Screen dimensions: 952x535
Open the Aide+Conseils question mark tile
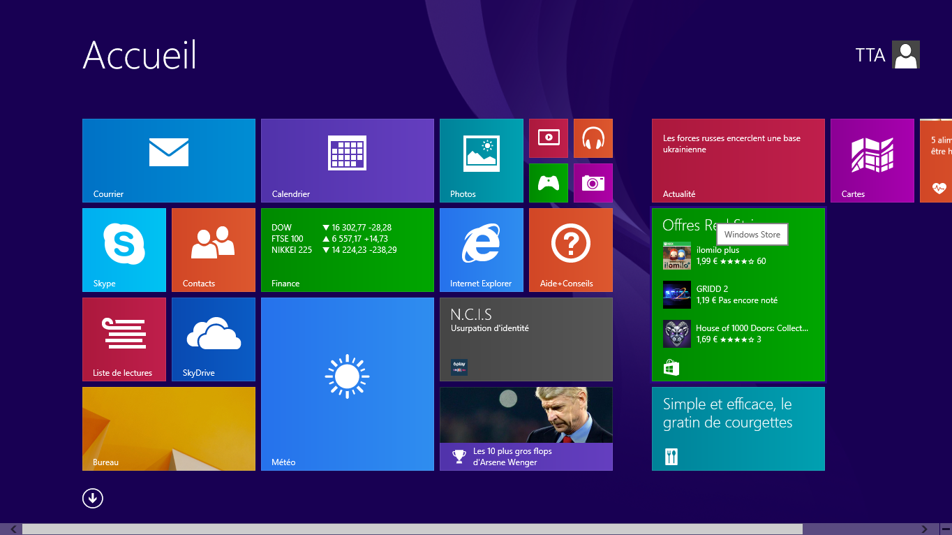click(x=571, y=250)
